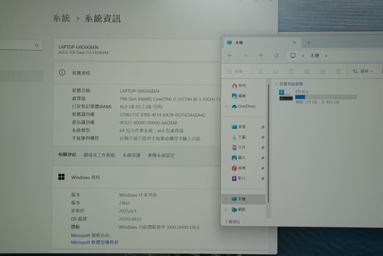This screenshot has width=383, height=256.
Task: Click the '1 個項目' status bar text
Action: [233, 222]
